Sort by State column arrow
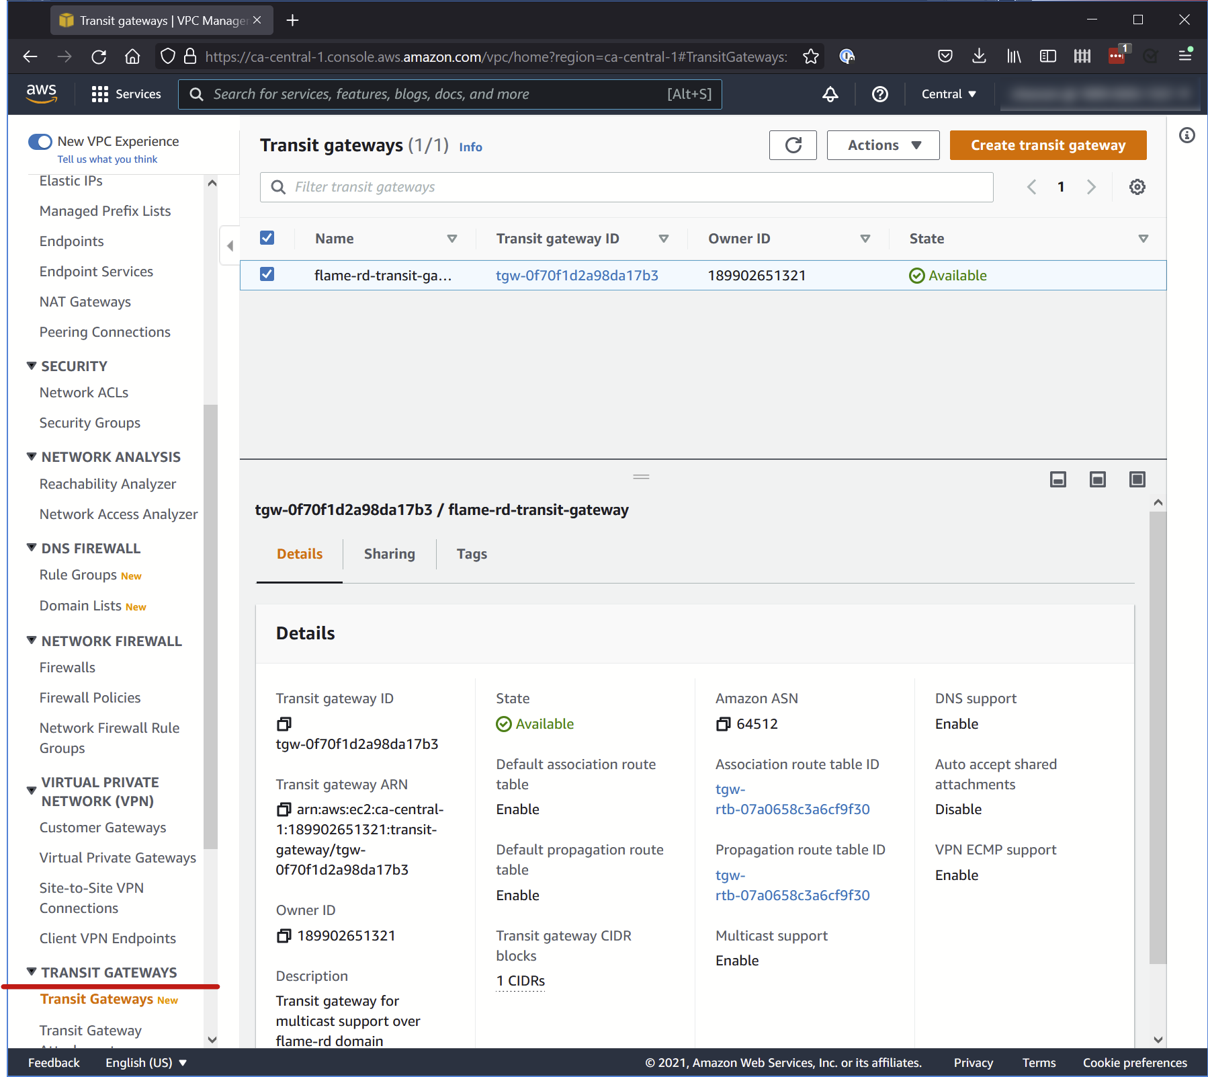 click(x=1144, y=239)
